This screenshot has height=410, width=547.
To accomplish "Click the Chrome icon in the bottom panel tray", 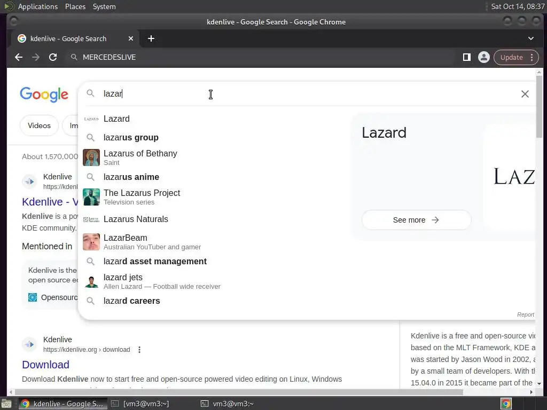I will 506,404.
